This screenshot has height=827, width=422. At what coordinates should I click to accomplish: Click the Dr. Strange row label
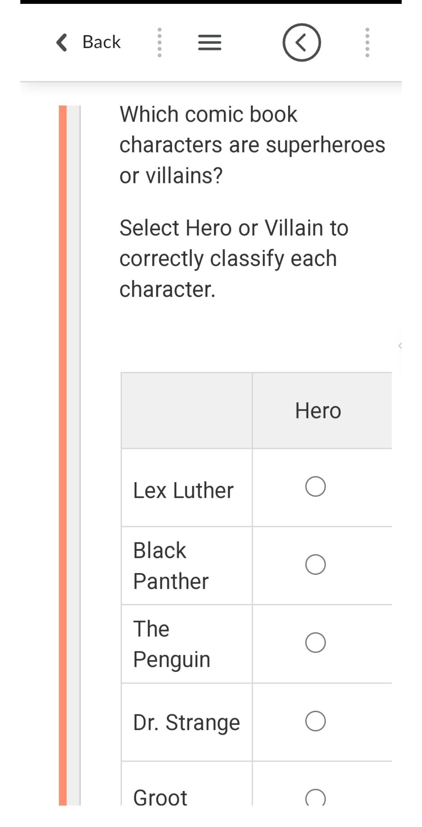[x=186, y=722]
